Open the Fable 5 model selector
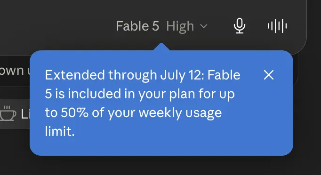This screenshot has height=175, width=321. pyautogui.click(x=162, y=26)
